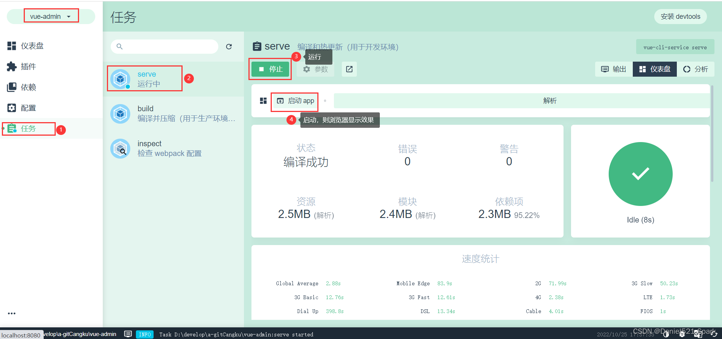The height and width of the screenshot is (339, 722).
Task: Click the clipboard icon beside serve title
Action: pyautogui.click(x=257, y=46)
